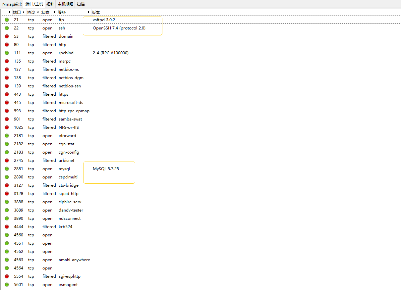Click red status icon for port 443
Screen dimensions: 401x290
pyautogui.click(x=7, y=94)
